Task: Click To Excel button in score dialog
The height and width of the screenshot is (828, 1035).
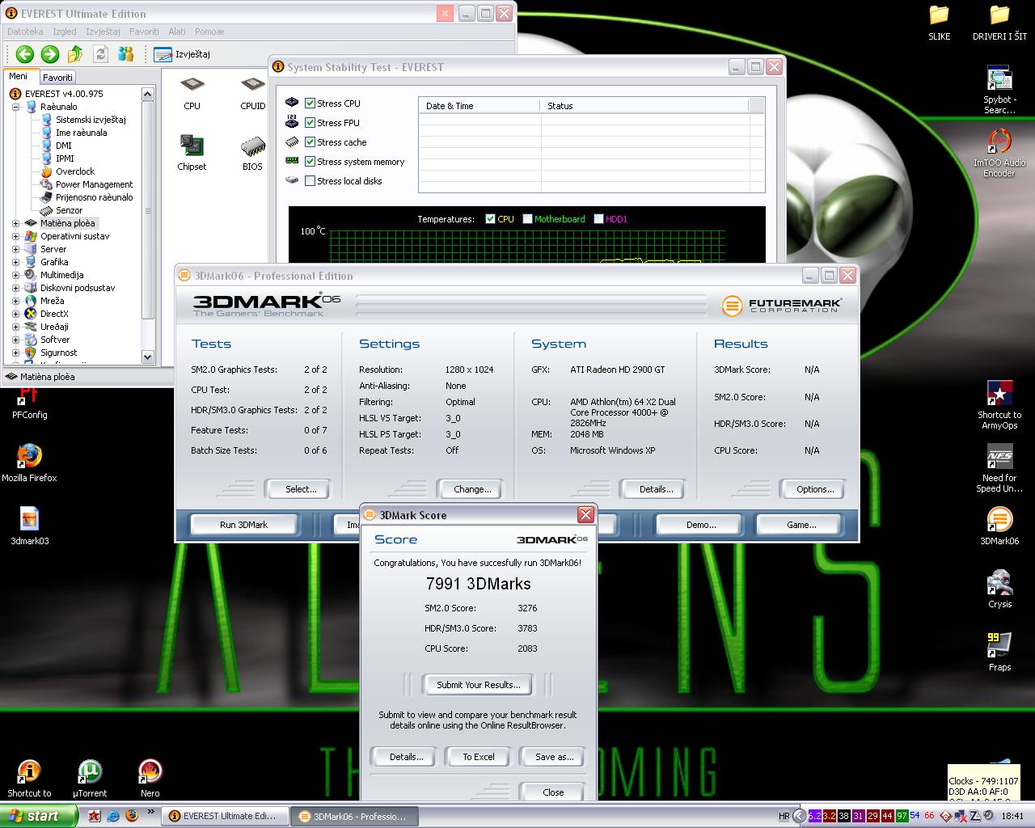Action: pyautogui.click(x=479, y=757)
